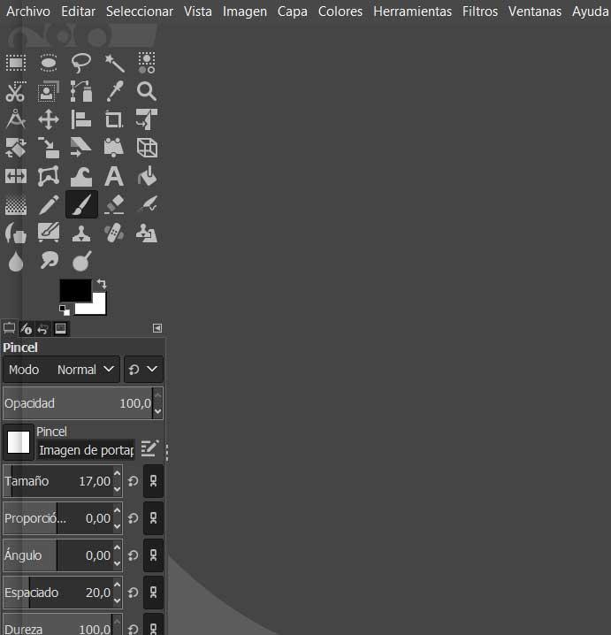Reset colors to default black and white
Screen dimensions: 611x635
pos(64,310)
